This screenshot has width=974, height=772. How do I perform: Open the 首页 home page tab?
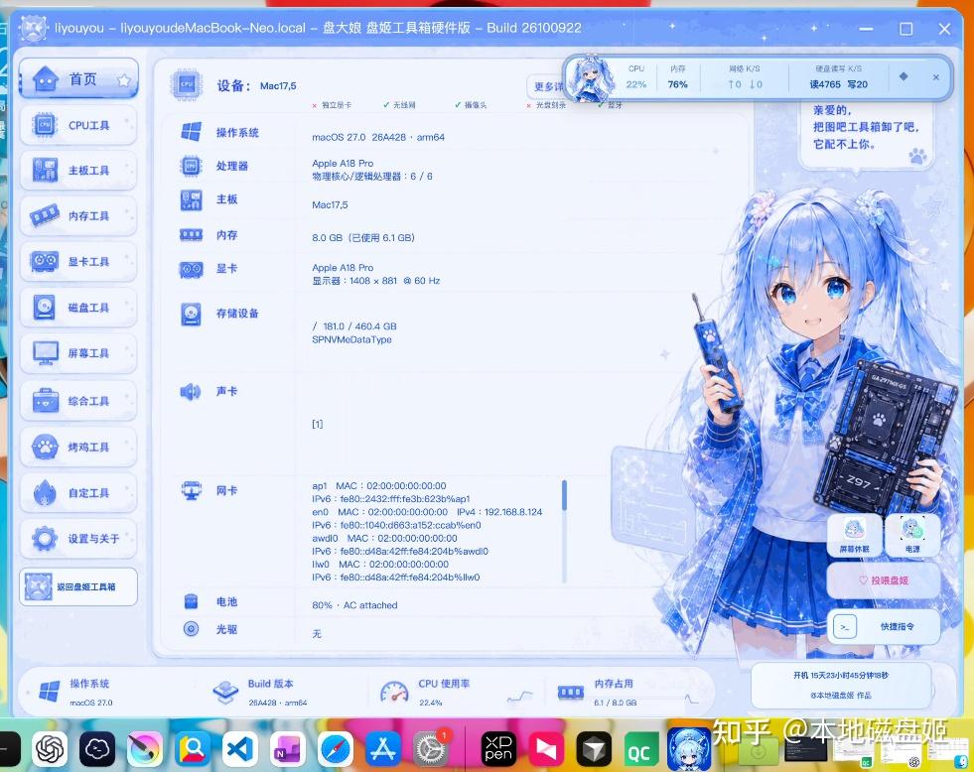pos(78,78)
